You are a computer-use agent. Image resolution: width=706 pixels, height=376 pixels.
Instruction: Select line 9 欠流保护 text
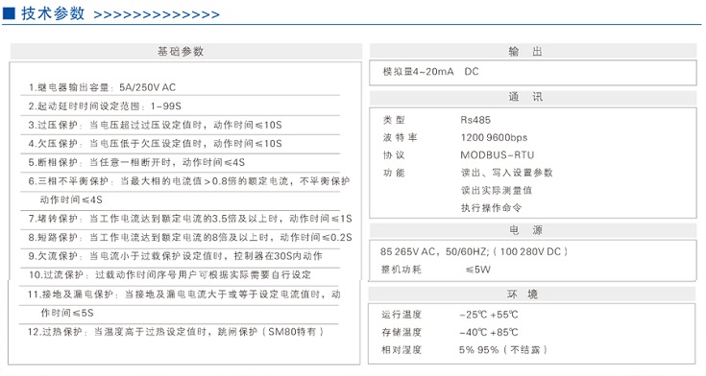pos(175,256)
